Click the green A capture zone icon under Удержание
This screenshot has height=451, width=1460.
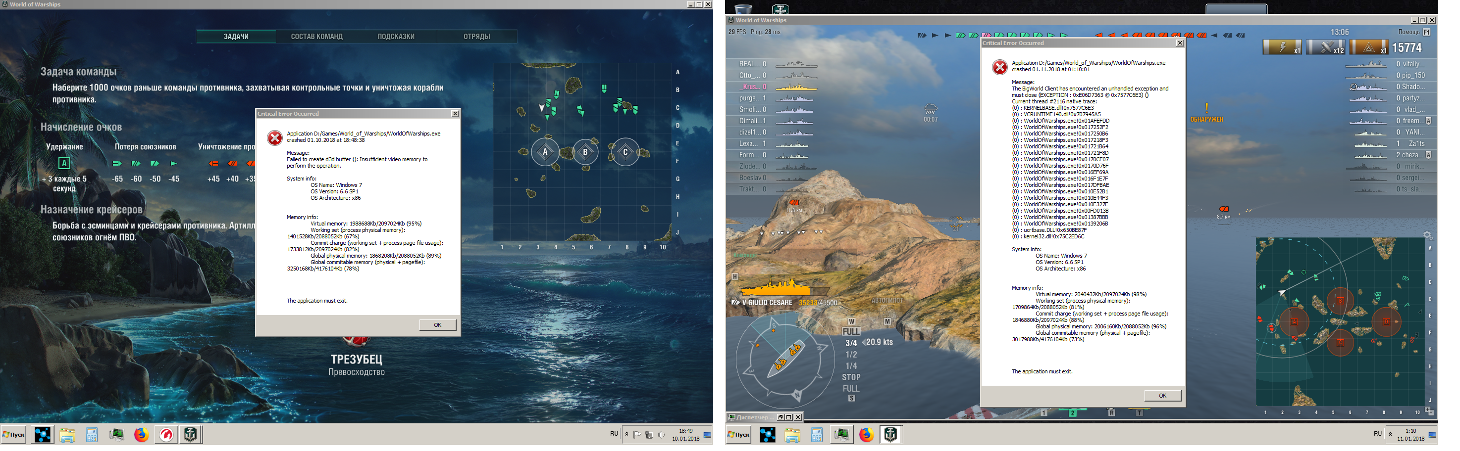pos(64,163)
